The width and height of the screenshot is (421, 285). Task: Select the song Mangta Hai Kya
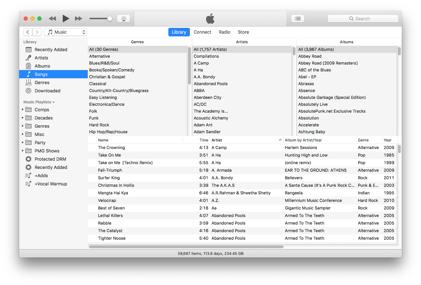[x=242, y=193]
